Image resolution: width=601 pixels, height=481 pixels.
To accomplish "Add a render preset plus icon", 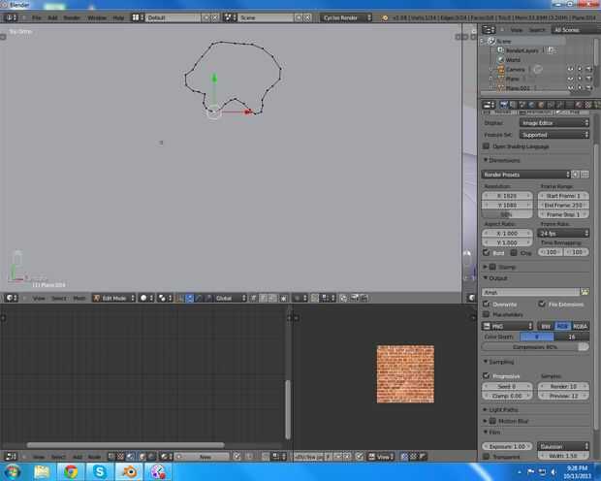I will (576, 175).
